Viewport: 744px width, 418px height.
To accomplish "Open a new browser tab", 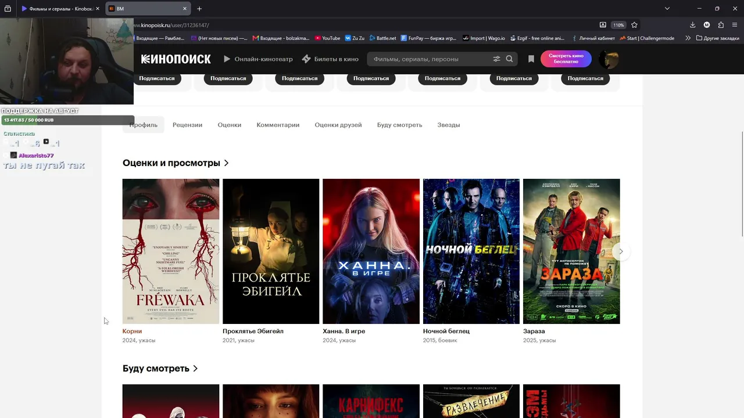I will [199, 9].
